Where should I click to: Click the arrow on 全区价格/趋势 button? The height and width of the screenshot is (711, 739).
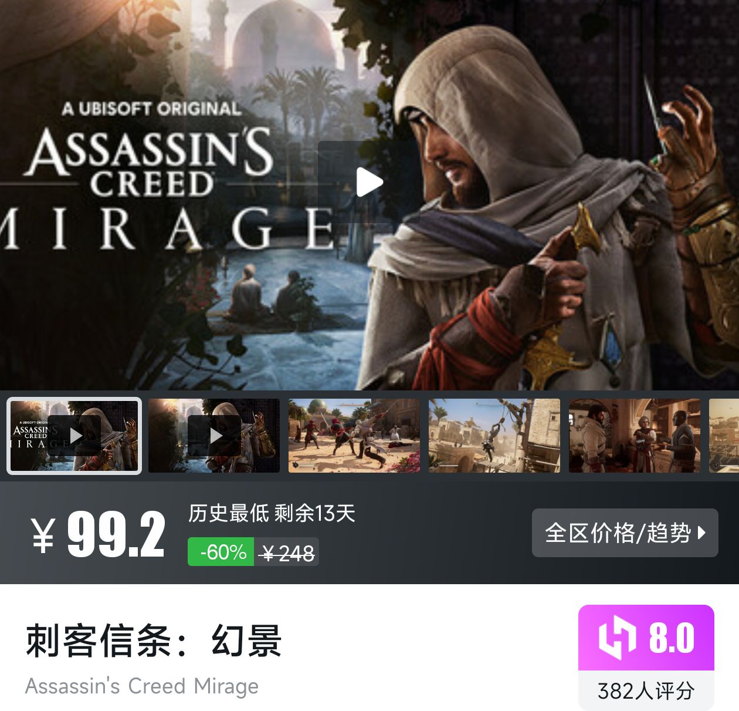pos(702,533)
